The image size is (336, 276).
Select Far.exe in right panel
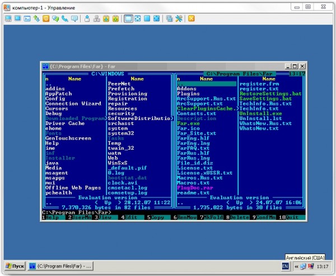tap(188, 123)
